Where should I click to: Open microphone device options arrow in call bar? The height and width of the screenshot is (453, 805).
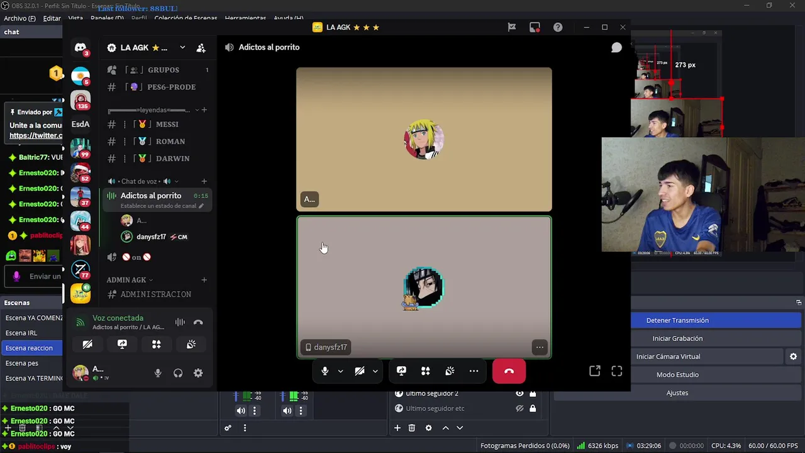pos(340,371)
